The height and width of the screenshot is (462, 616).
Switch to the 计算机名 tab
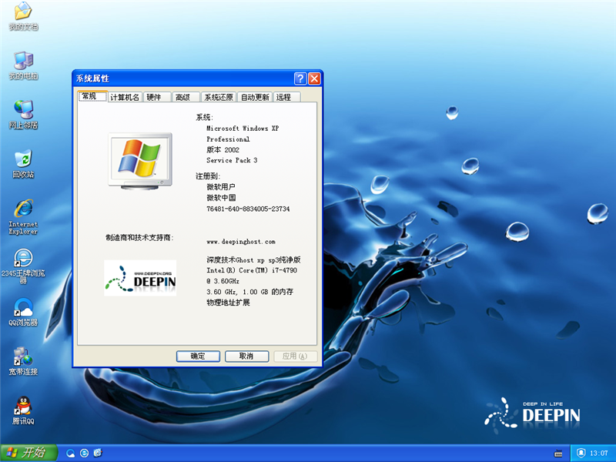125,98
